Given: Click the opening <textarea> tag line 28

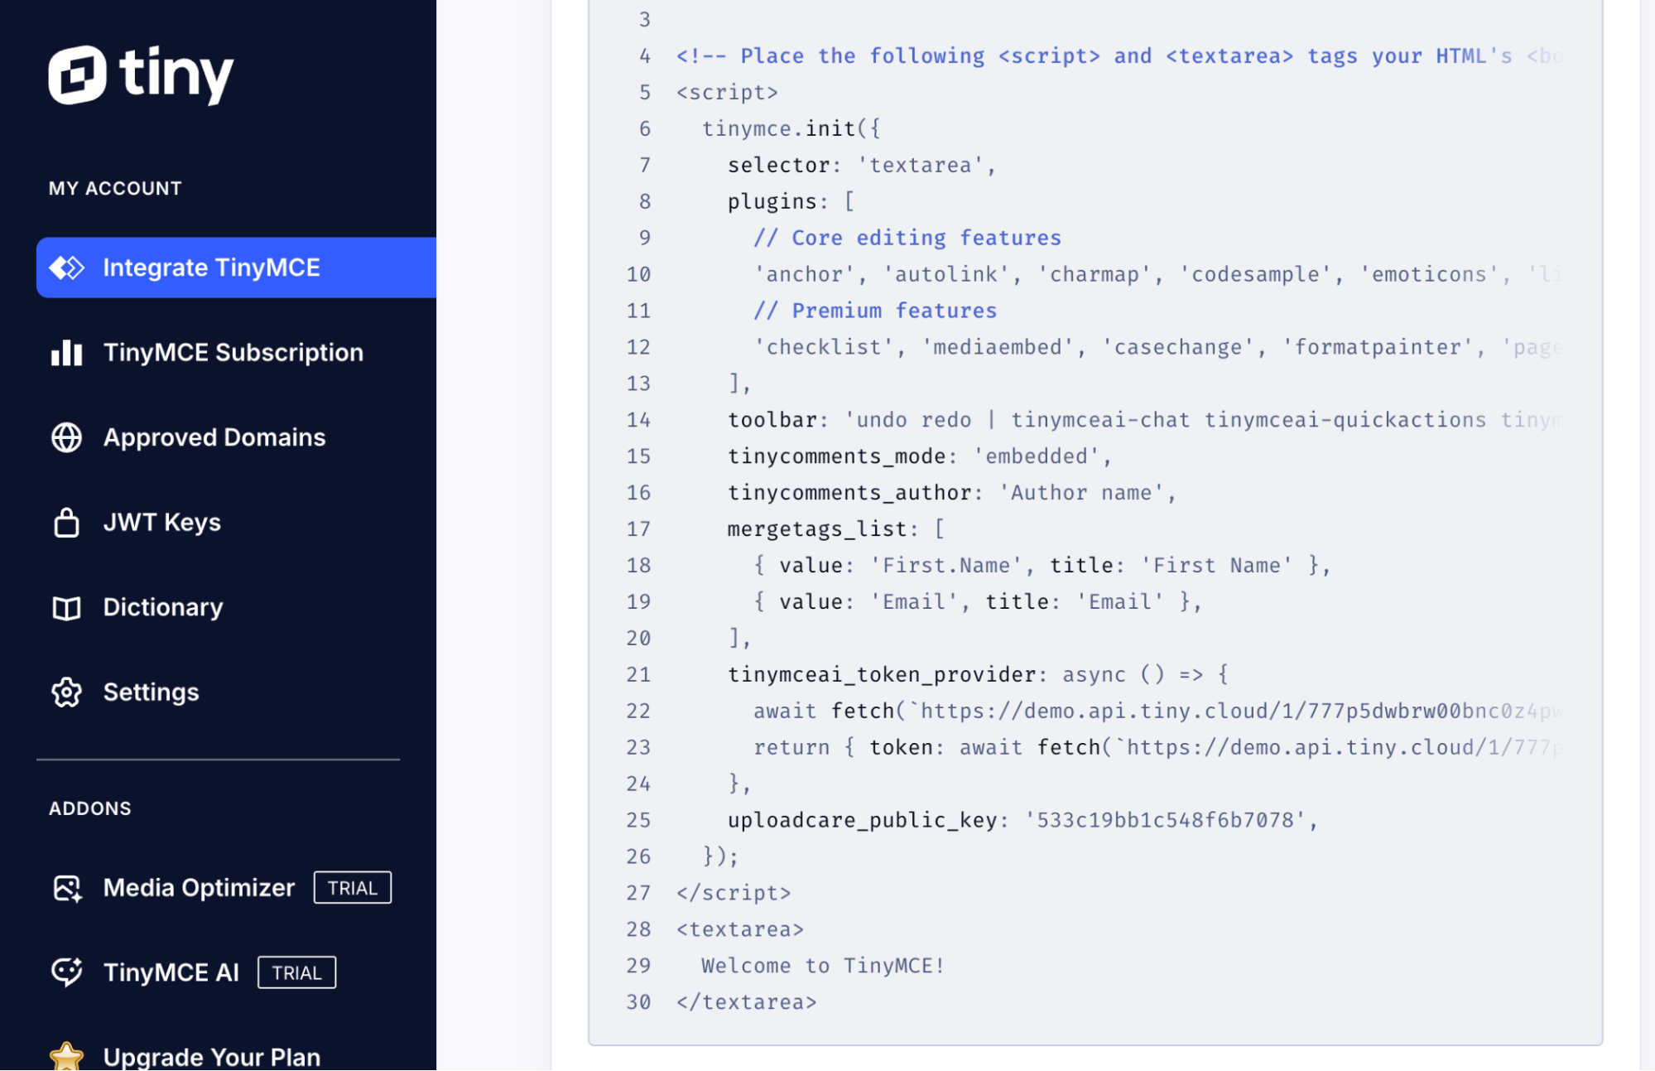Looking at the screenshot, I should [740, 931].
